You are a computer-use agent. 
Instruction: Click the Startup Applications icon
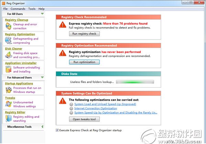pos(8,90)
